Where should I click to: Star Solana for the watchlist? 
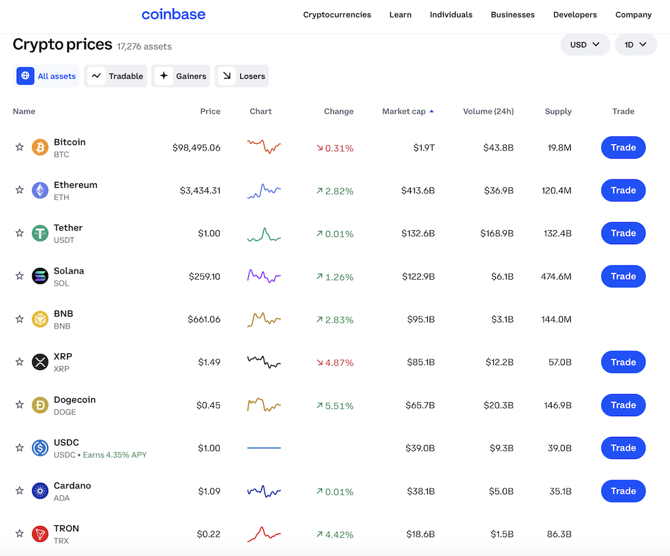(19, 276)
